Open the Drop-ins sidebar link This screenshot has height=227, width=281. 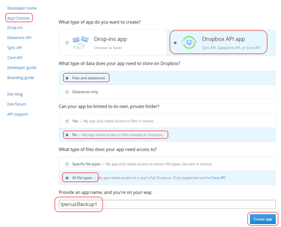pyautogui.click(x=15, y=28)
